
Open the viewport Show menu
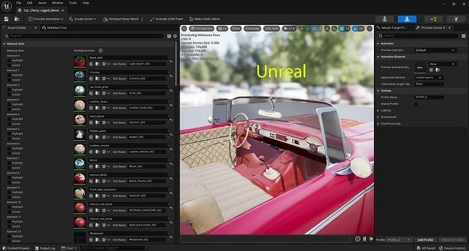236,28
